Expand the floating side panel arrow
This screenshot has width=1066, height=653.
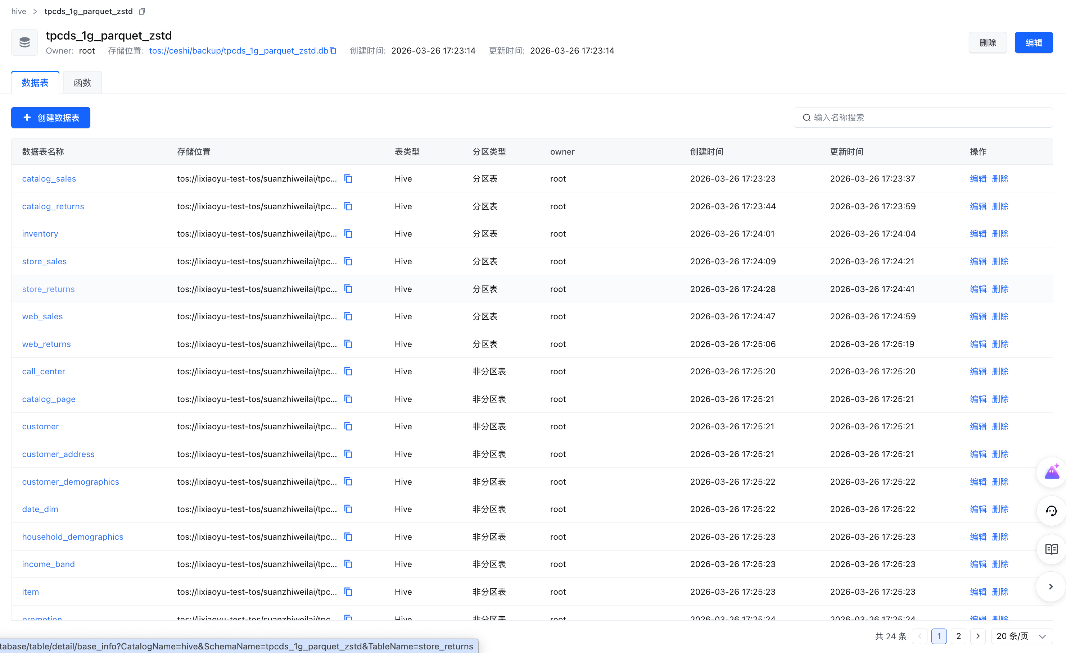pos(1051,586)
